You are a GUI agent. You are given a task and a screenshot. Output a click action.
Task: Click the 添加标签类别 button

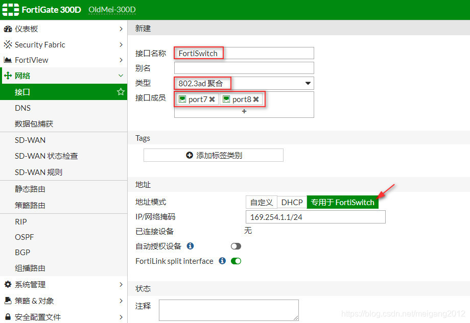pyautogui.click(x=214, y=155)
